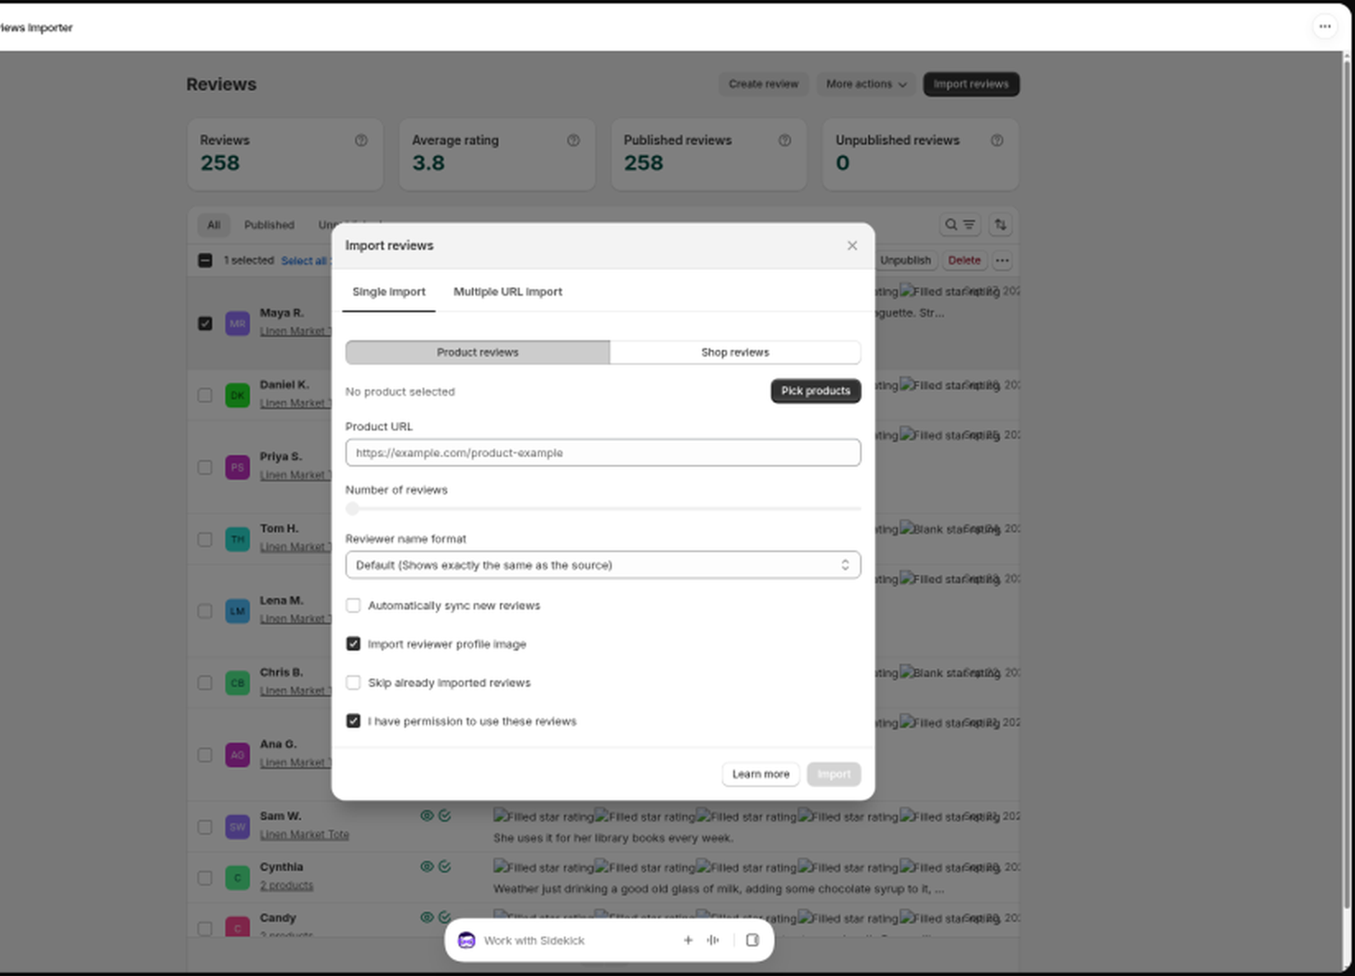Expand the More actions dropdown
The image size is (1355, 976).
point(866,84)
